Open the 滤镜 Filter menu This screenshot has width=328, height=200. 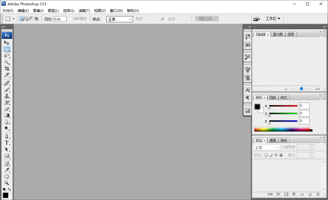[84, 11]
